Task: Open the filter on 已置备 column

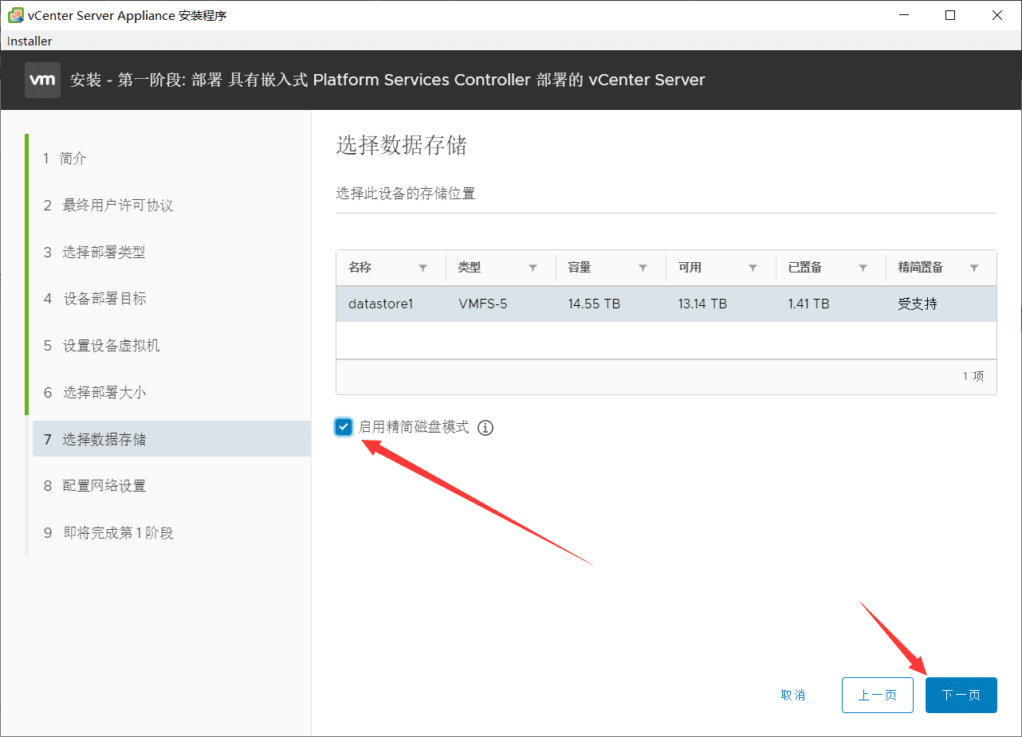Action: [x=863, y=268]
